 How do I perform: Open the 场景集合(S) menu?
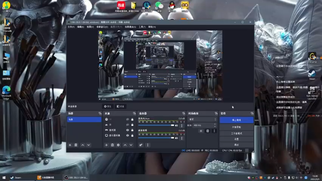point(130,27)
